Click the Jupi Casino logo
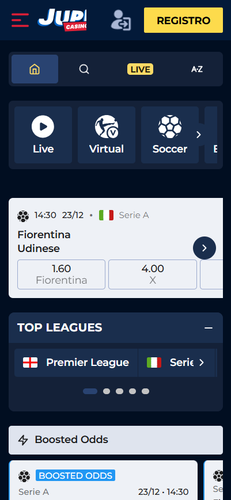Viewport: 231px width, 500px height. [x=62, y=20]
